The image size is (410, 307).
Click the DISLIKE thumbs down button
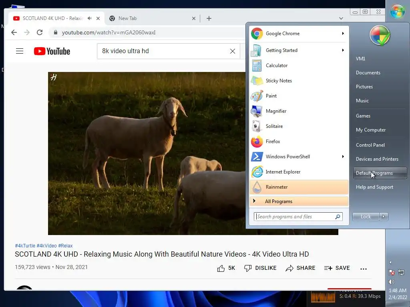click(x=260, y=268)
